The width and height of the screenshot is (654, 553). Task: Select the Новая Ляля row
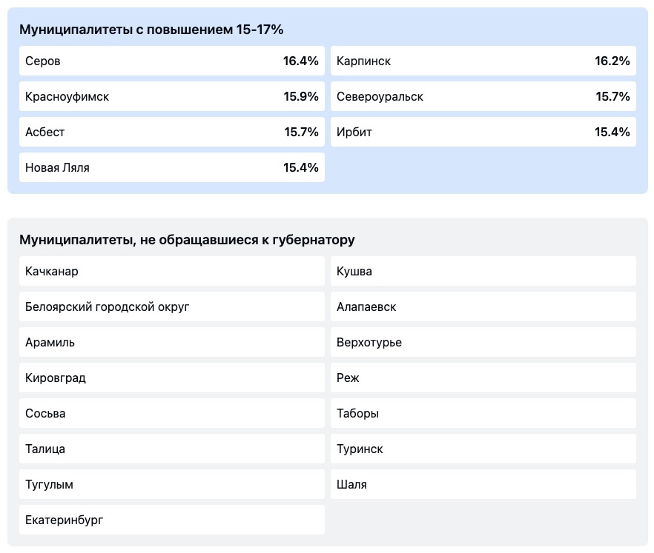click(x=171, y=168)
